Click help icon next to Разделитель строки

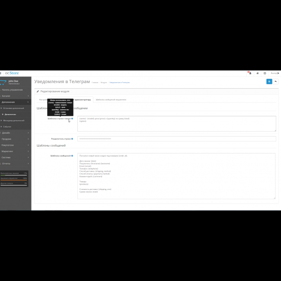72,139
